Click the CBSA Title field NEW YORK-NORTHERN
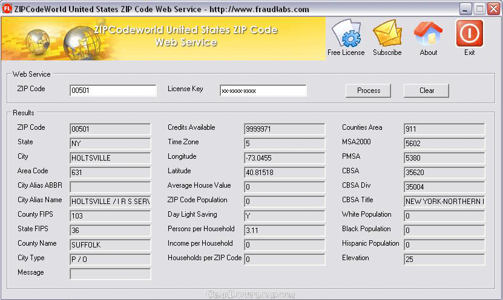 444,201
